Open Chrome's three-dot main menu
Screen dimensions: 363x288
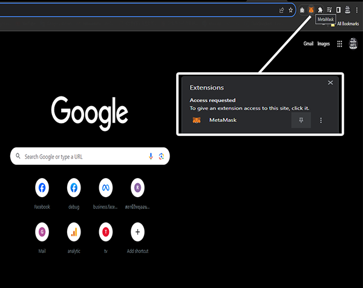[356, 10]
